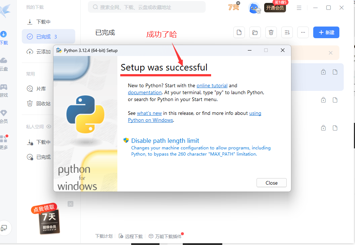Click the 开通会员 membership button
The image size is (355, 245).
tap(275, 8)
